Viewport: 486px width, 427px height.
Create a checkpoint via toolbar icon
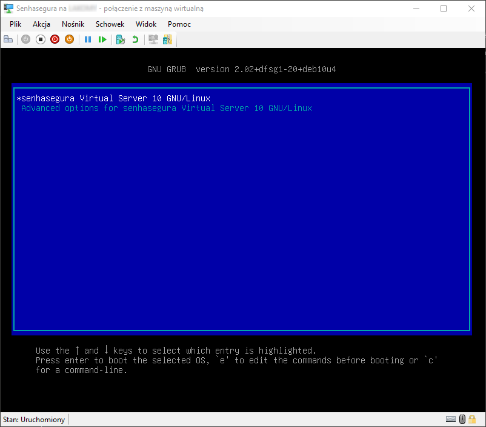(x=121, y=39)
